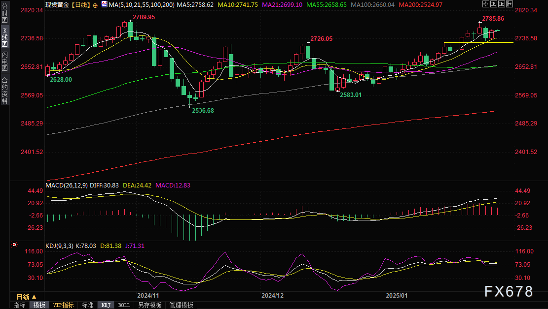Switch to 标准 template
The width and height of the screenshot is (548, 309).
87,305
